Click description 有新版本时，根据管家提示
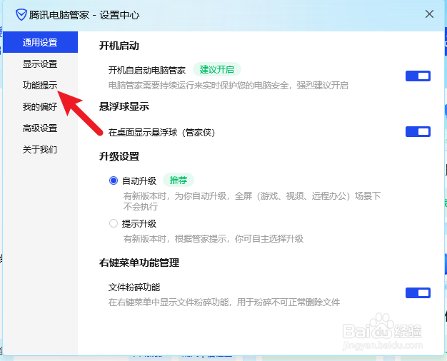 214,238
